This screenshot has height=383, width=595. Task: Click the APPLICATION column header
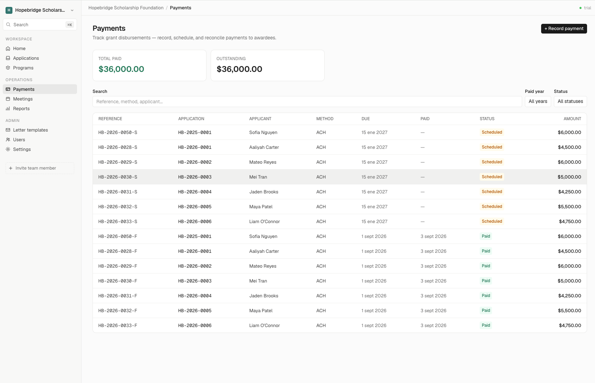[191, 119]
